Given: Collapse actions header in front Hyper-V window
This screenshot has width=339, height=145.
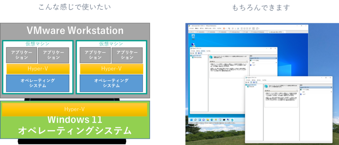Looking at the screenshot, I should click(331, 87).
